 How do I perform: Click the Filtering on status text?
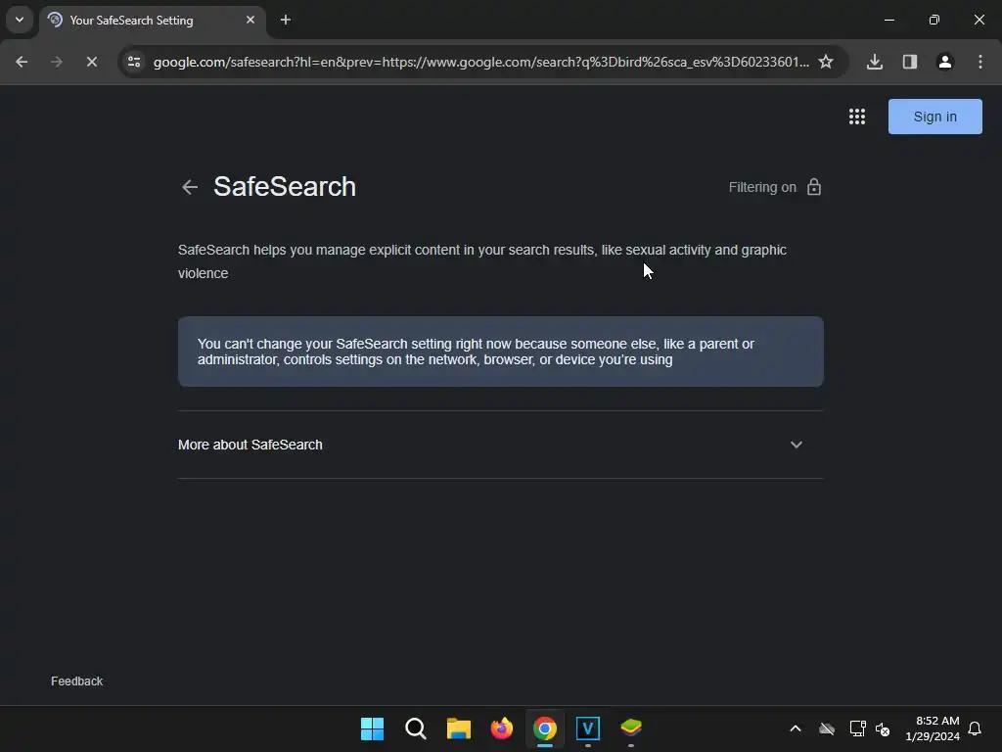762,187
